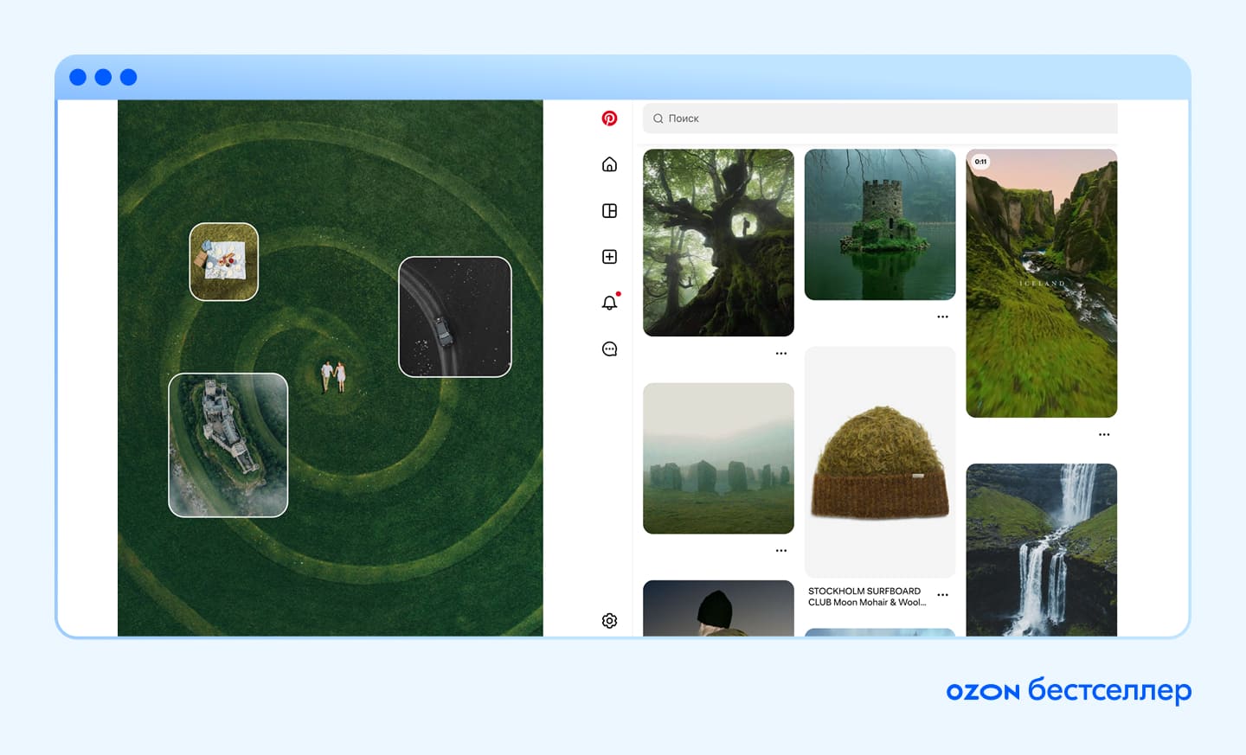
Task: Open the mossy tree pin
Action: tap(718, 243)
